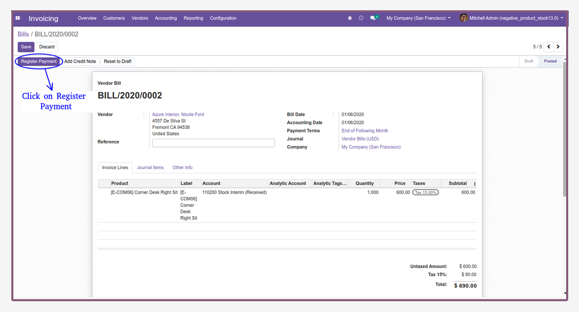The width and height of the screenshot is (579, 312).
Task: Open Azure Interior, Nicole Ford vendor link
Action: [178, 115]
